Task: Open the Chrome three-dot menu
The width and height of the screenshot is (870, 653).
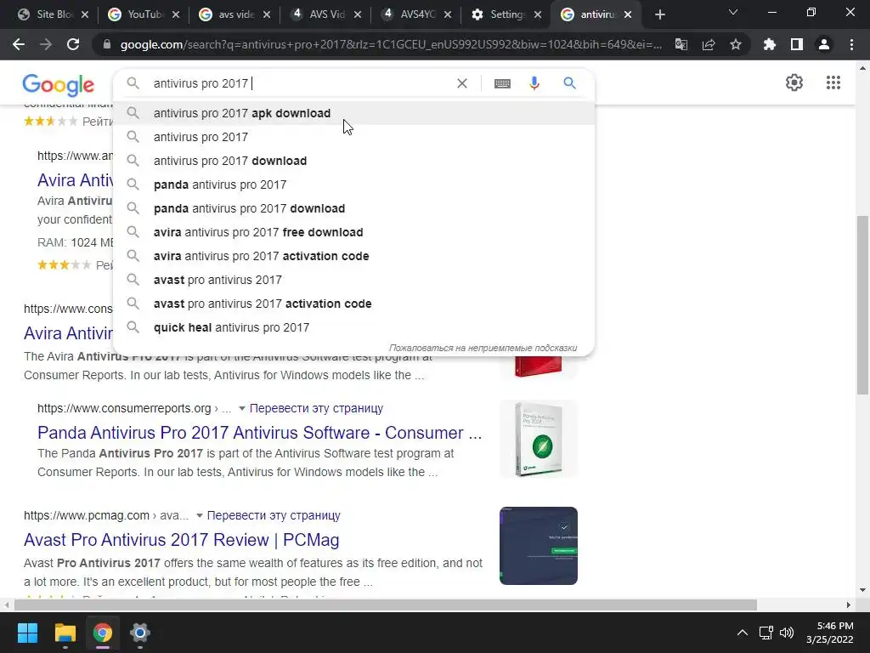Action: click(851, 44)
